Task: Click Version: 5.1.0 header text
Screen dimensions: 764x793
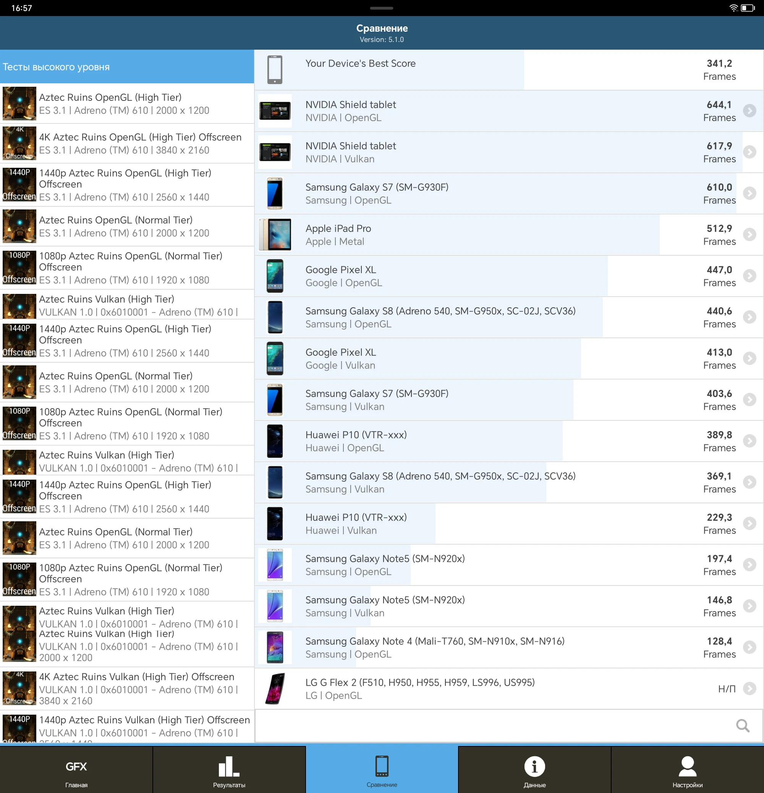Action: coord(382,40)
